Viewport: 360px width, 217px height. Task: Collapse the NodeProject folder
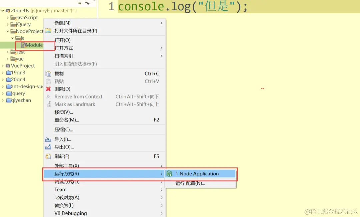[8, 31]
